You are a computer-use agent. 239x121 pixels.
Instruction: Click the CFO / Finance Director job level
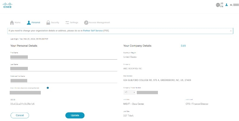[197, 104]
